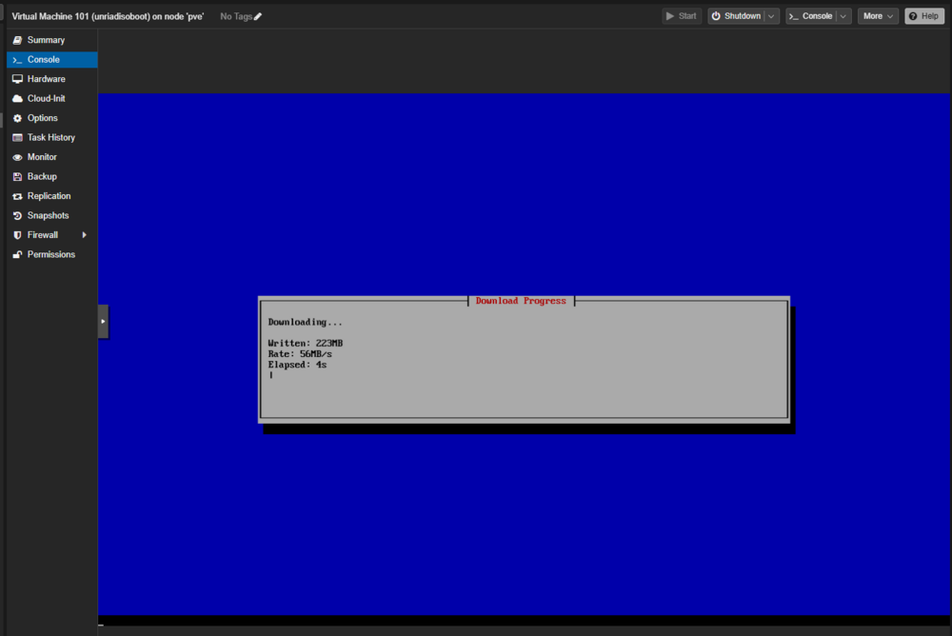View Task History

coord(51,137)
